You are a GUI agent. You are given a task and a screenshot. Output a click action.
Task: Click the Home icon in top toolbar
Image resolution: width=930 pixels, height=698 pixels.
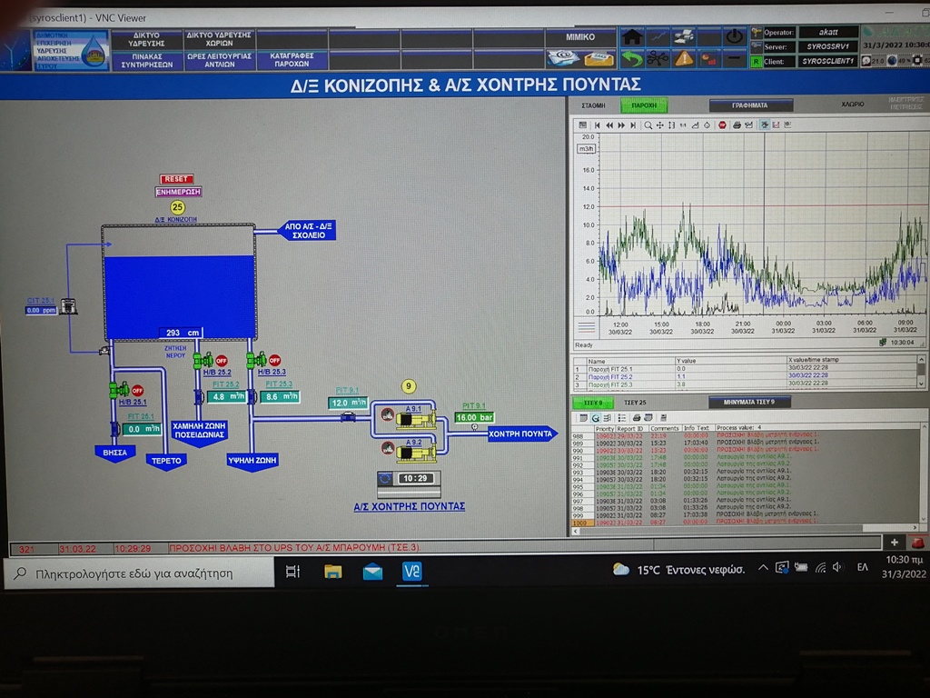click(x=632, y=37)
